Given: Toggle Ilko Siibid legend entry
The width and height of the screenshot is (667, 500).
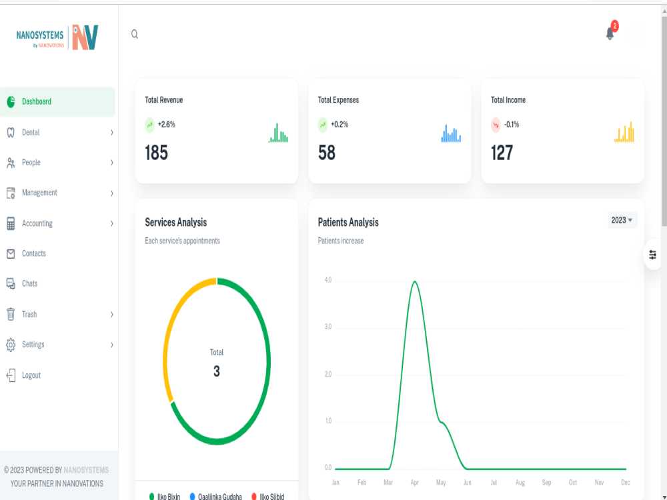Looking at the screenshot, I should coord(267,497).
